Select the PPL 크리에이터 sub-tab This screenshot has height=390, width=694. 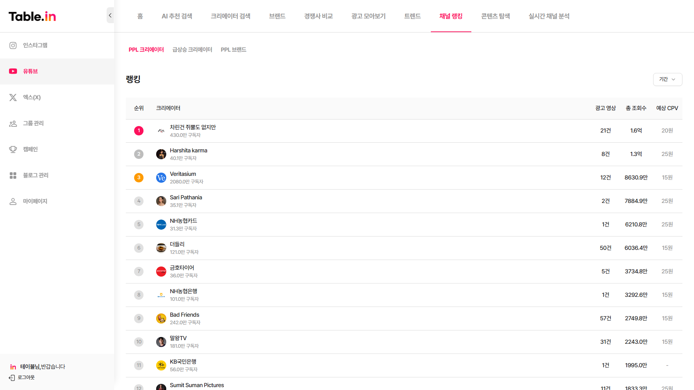[146, 50]
